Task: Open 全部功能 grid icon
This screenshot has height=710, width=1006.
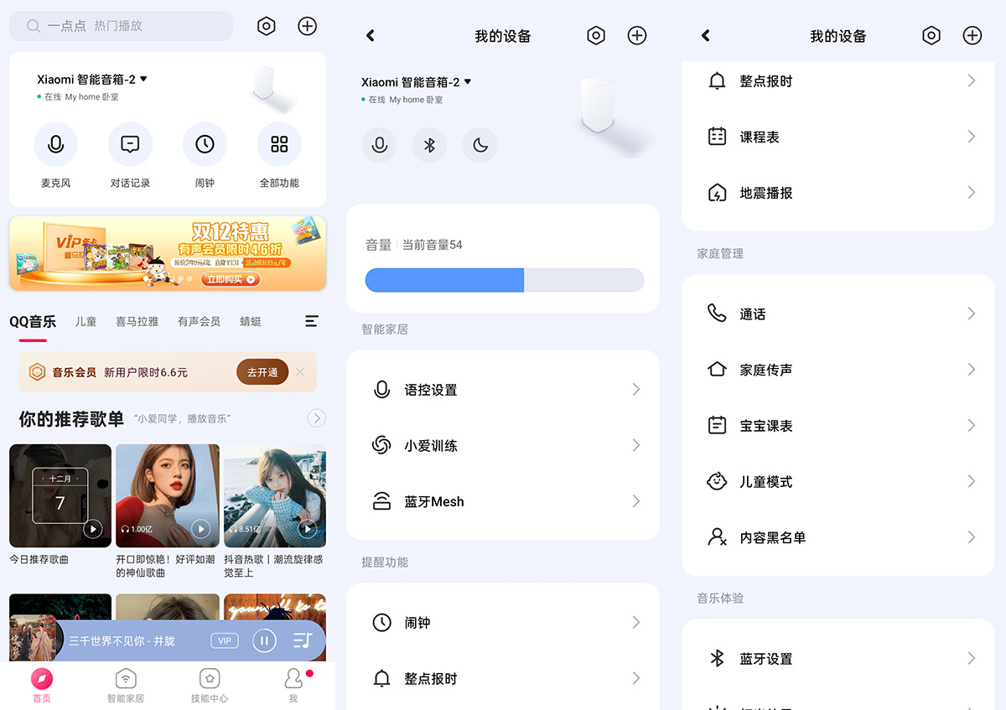Action: (x=279, y=144)
